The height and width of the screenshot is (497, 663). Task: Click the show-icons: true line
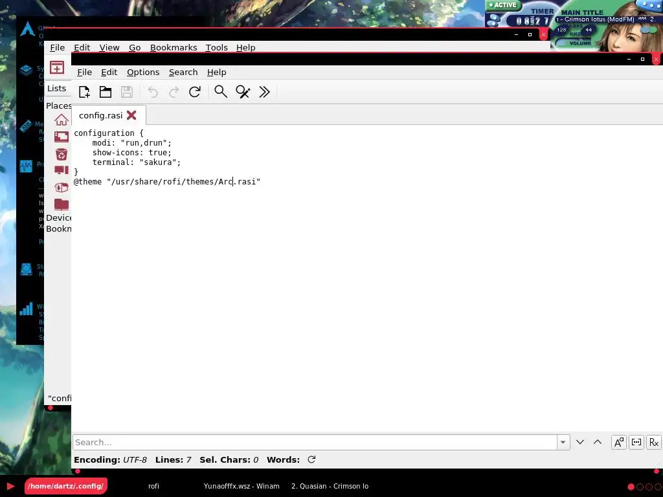pos(132,153)
